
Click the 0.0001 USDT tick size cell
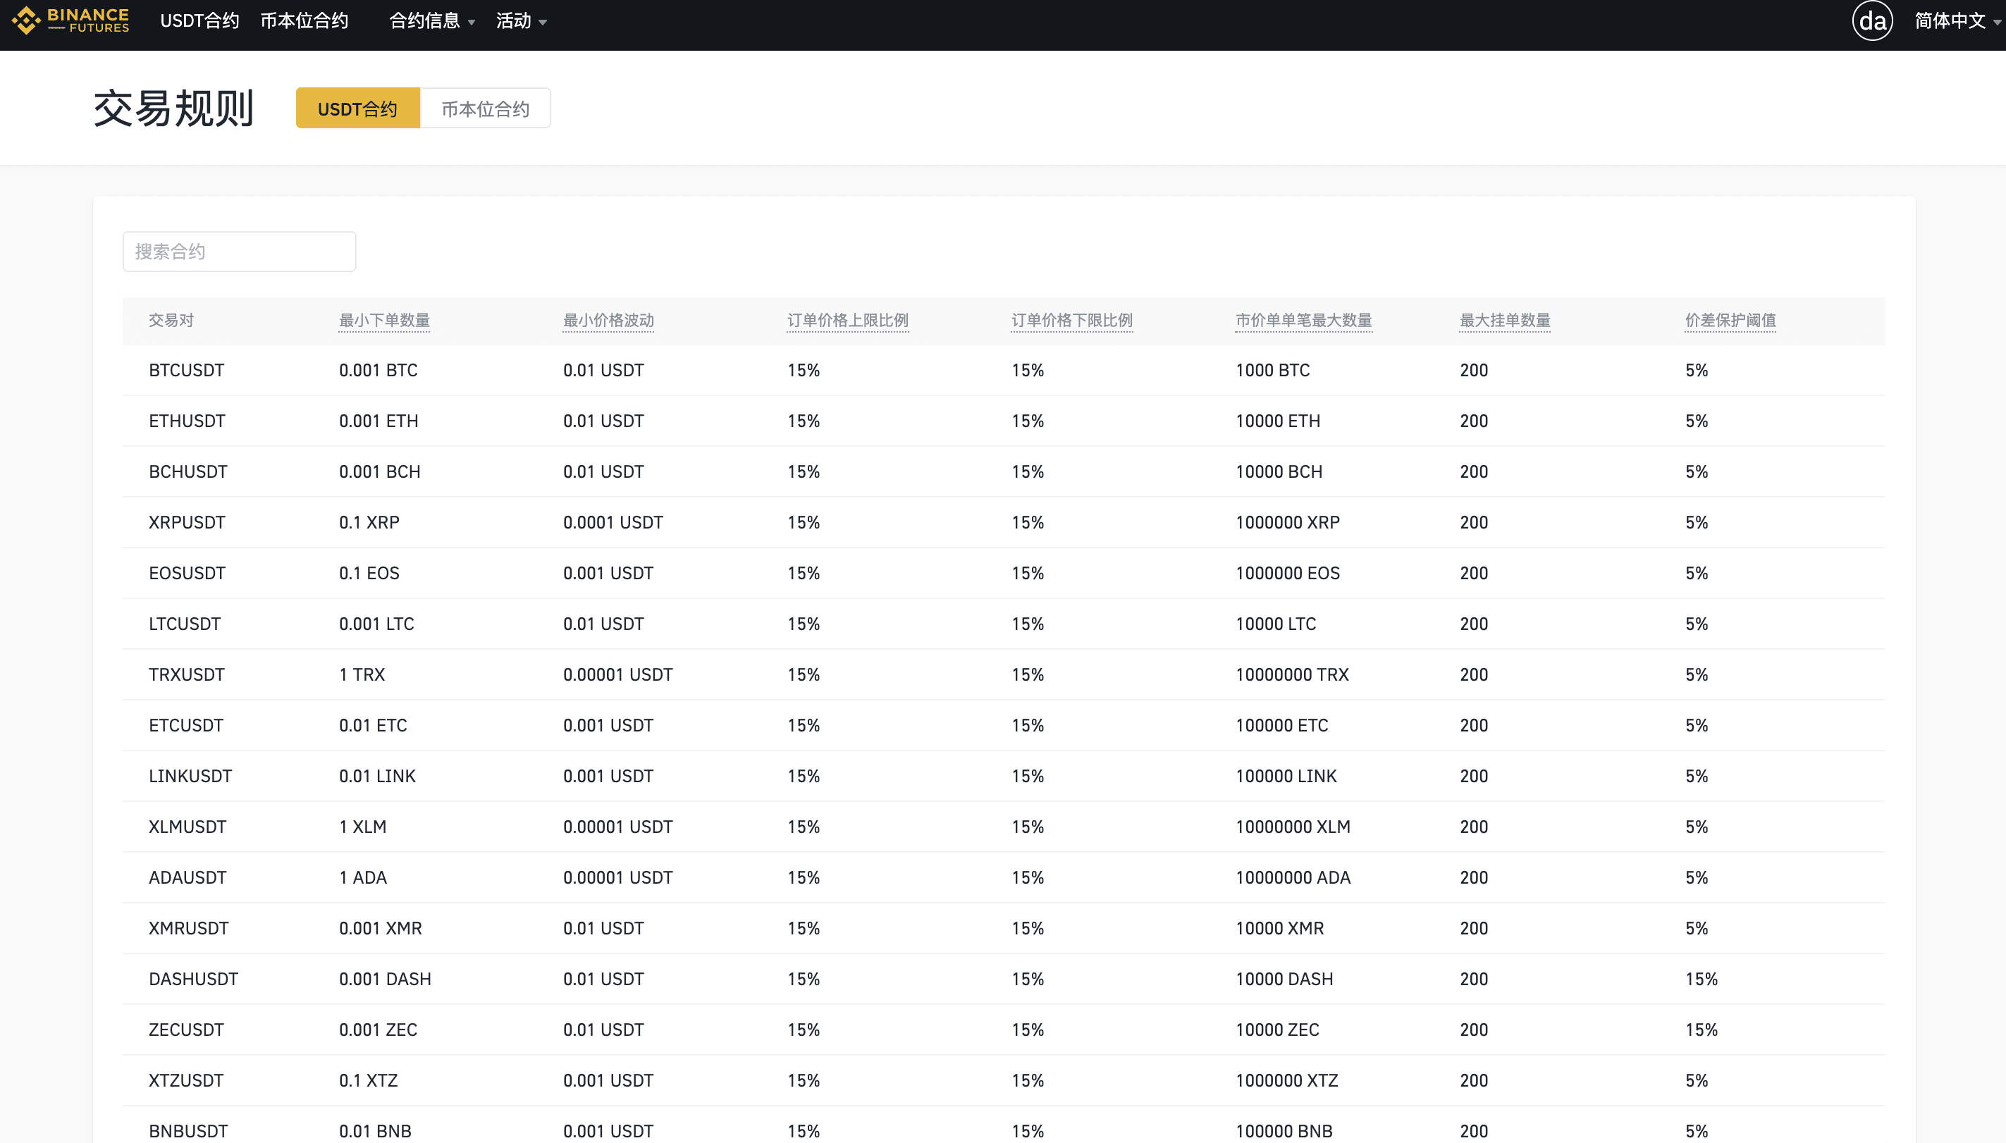(x=613, y=523)
